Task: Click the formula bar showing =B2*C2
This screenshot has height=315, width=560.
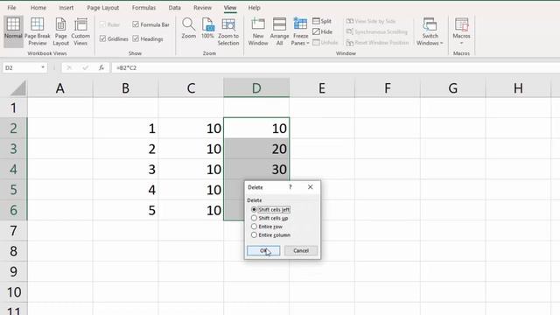Action: click(x=335, y=67)
